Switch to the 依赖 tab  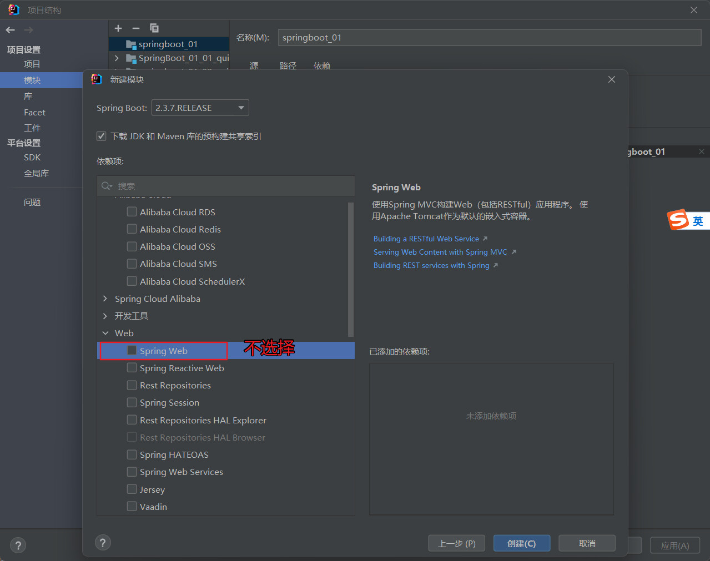322,65
